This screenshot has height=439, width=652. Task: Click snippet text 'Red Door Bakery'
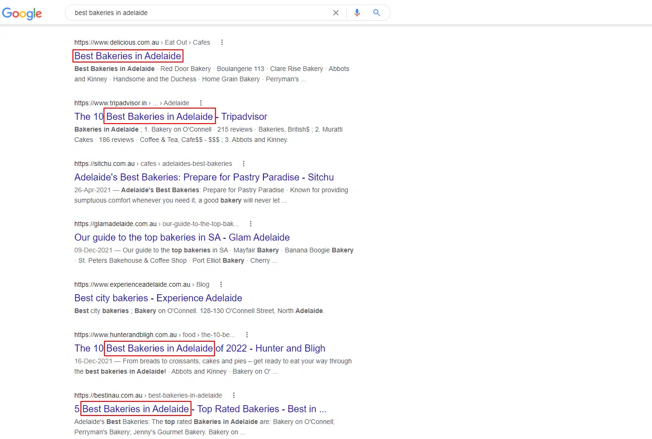pos(185,69)
